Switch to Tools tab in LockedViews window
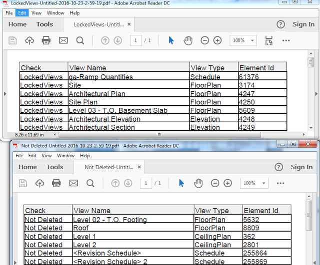 tap(44, 24)
